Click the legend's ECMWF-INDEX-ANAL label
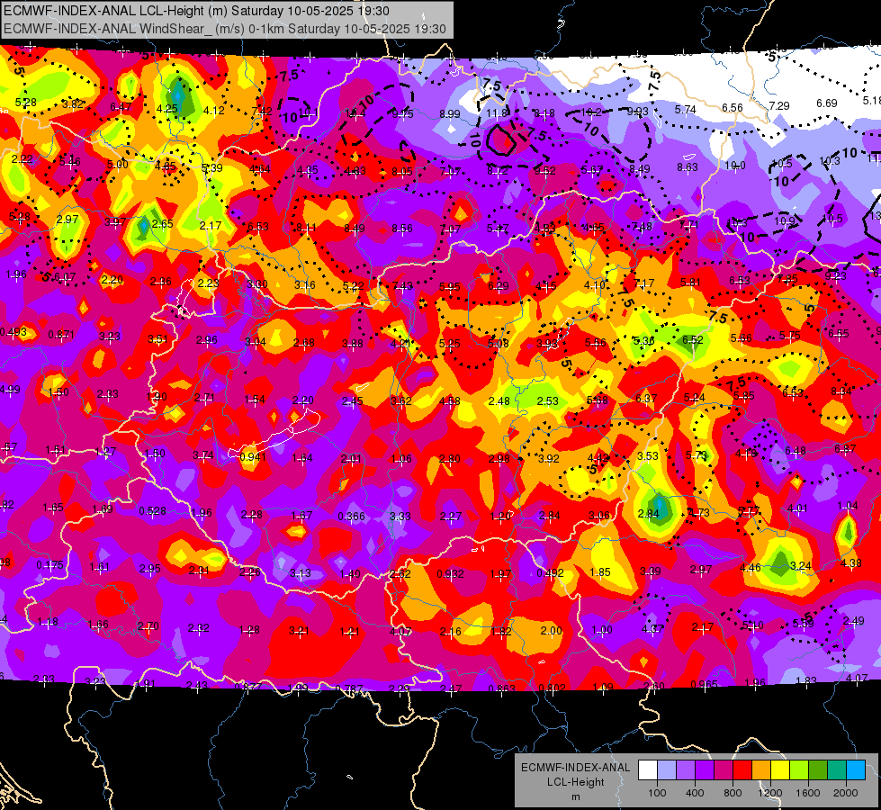Viewport: 881px width, 810px height. tap(575, 768)
